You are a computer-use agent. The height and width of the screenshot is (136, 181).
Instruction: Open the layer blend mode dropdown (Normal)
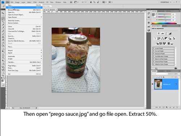160,74
